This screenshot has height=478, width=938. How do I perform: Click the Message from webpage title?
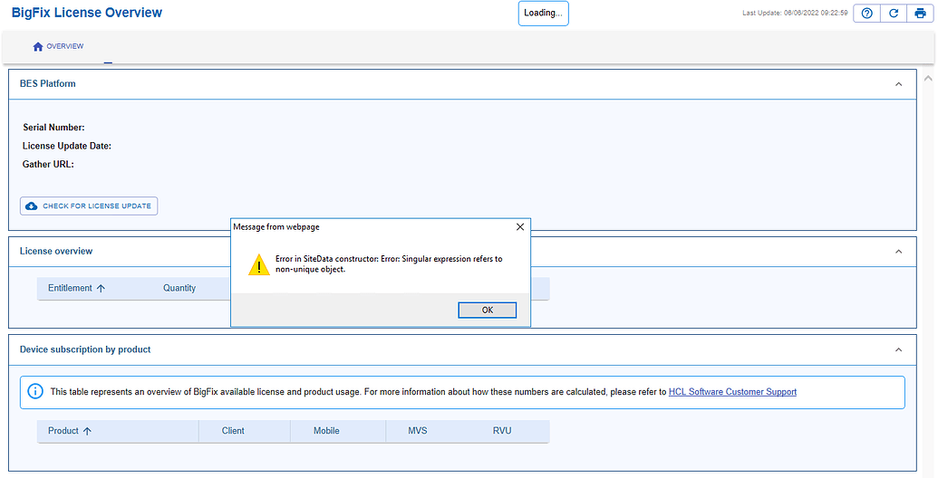(x=276, y=227)
